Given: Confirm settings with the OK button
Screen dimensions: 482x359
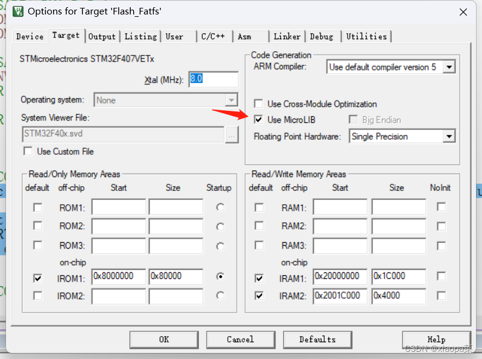Looking at the screenshot, I should 164,340.
